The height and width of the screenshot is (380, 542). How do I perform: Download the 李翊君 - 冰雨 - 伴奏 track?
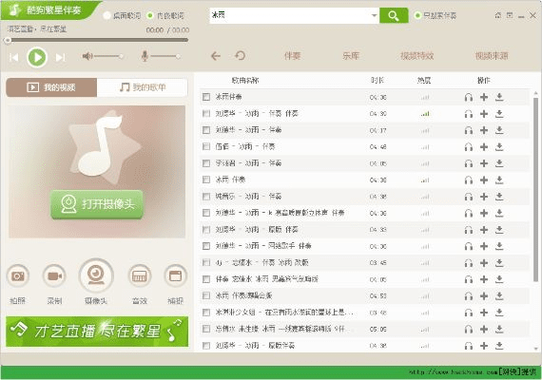(499, 163)
